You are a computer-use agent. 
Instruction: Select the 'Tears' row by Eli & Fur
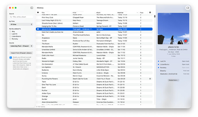point(94,82)
